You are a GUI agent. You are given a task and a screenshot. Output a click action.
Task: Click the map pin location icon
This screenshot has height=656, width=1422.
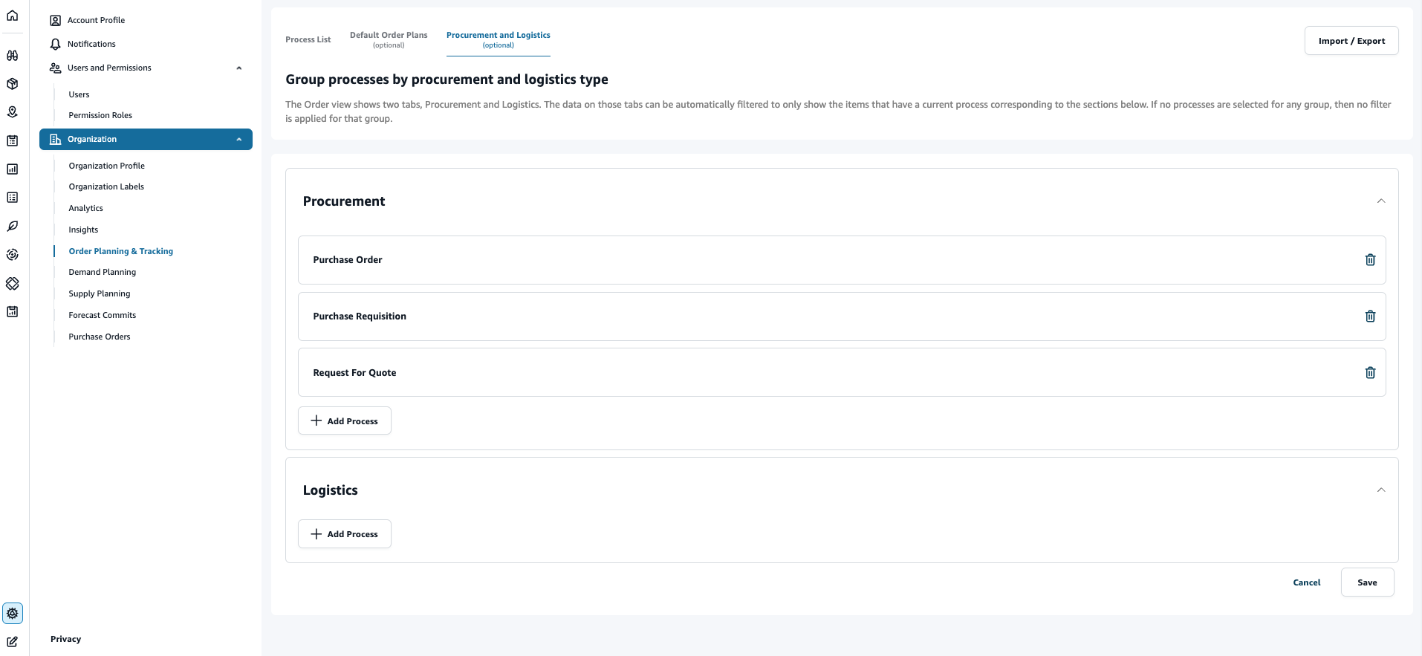pos(13,112)
